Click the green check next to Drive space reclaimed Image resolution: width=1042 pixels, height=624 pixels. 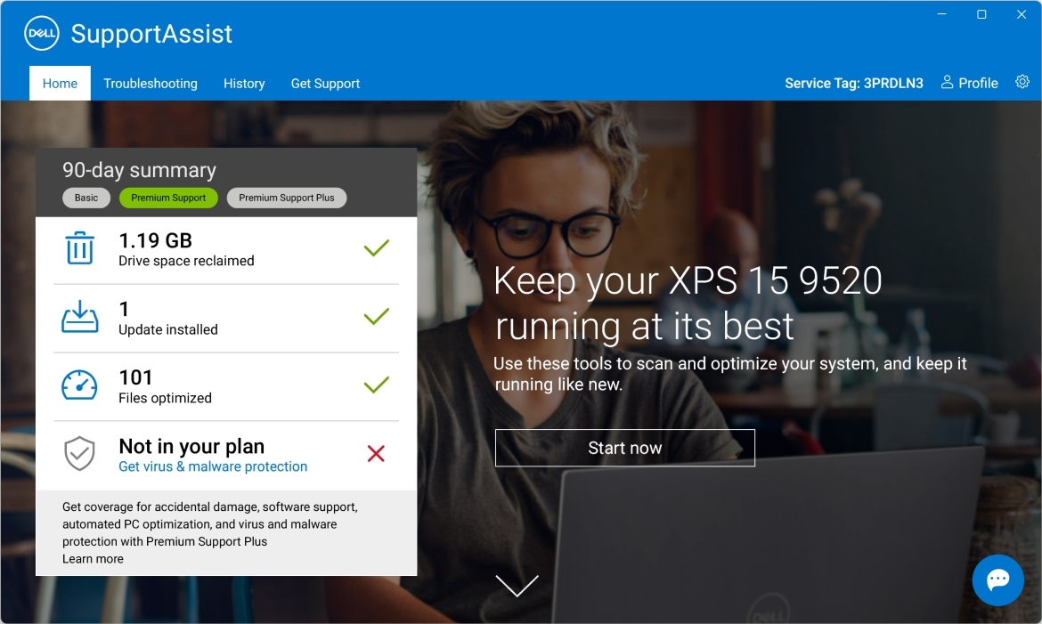pos(376,247)
